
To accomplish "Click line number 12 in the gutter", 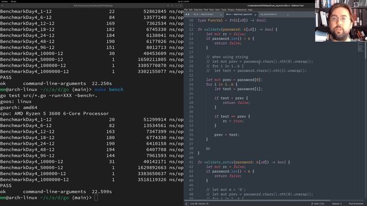I will 191,30.
